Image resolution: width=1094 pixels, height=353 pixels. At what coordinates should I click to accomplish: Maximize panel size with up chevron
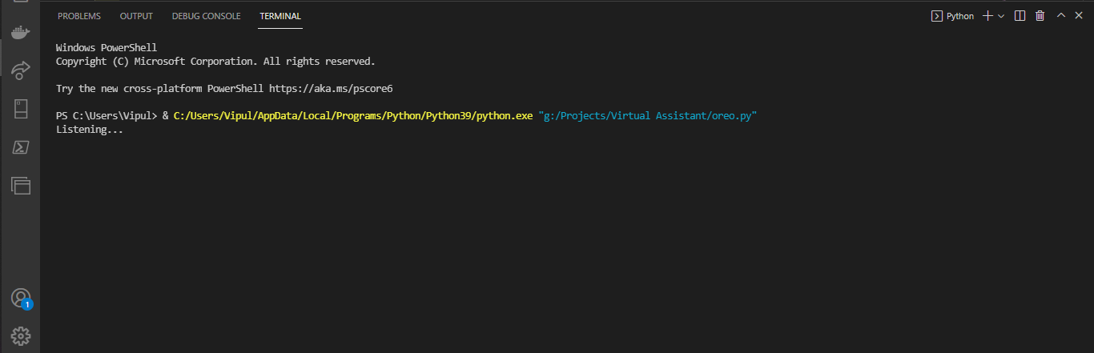(x=1061, y=15)
